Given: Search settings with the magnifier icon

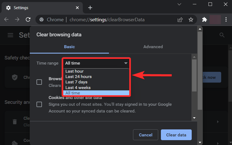Looking at the screenshot, I should [222, 35].
